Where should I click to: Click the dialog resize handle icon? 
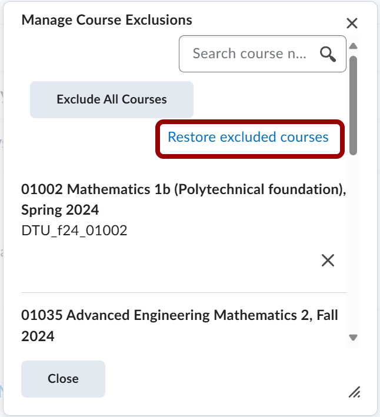click(354, 392)
